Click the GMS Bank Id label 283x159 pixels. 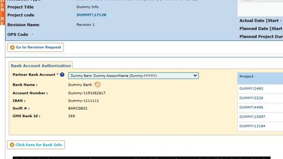coord(27,116)
